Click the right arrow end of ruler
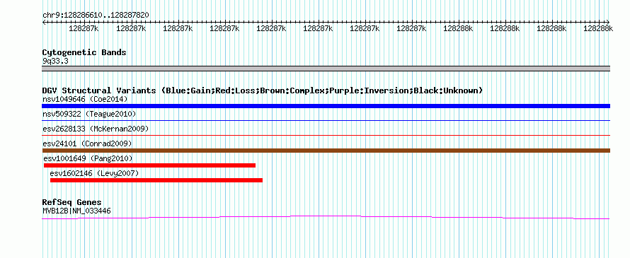Screen dimensions: 630x258 pos(608,22)
